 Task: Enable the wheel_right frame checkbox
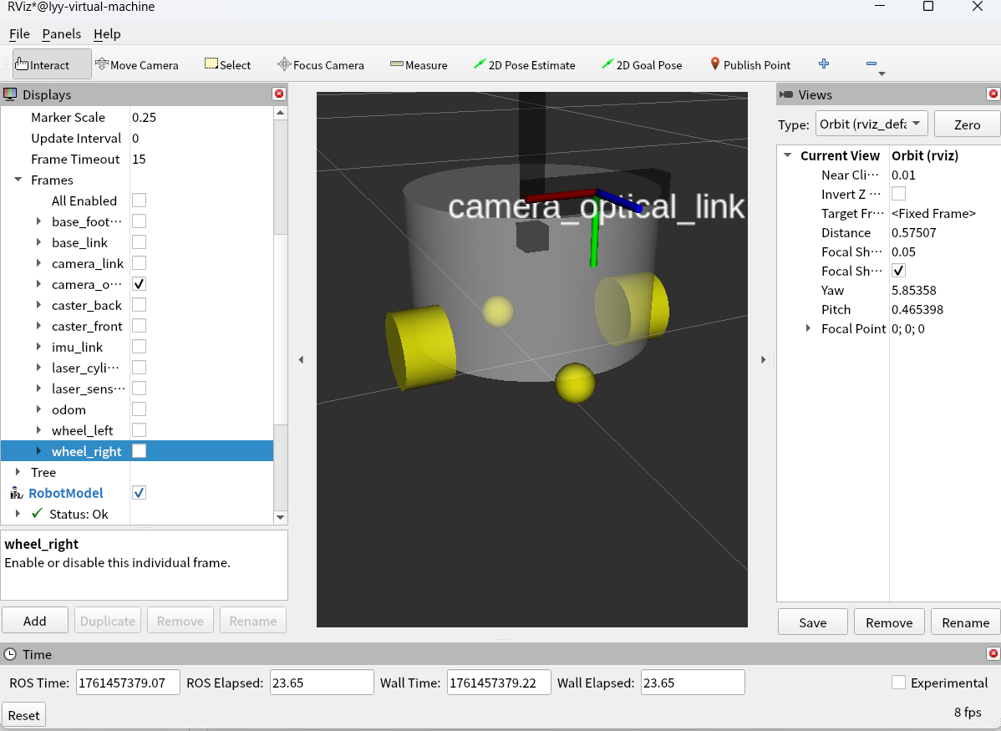coord(139,451)
